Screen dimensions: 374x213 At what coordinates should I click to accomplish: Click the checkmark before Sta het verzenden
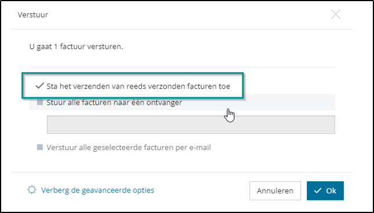tap(39, 86)
